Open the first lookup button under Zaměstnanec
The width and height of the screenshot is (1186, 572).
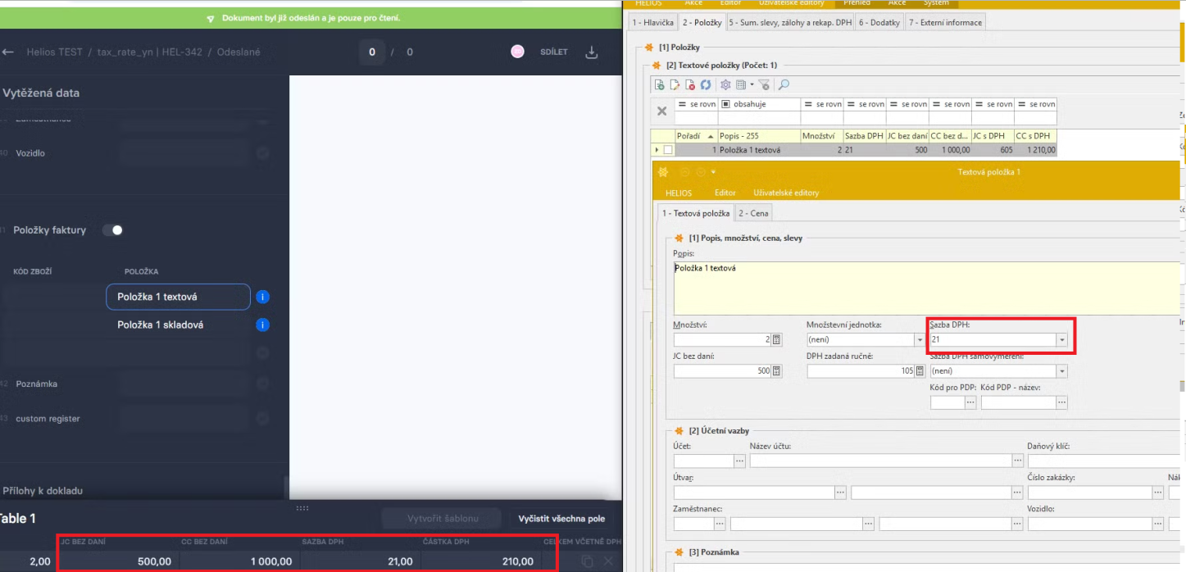coord(720,524)
